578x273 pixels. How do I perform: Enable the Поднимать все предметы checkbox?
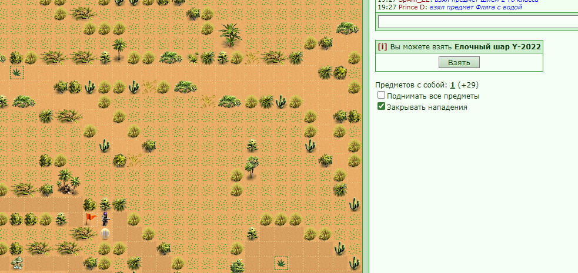(x=382, y=96)
